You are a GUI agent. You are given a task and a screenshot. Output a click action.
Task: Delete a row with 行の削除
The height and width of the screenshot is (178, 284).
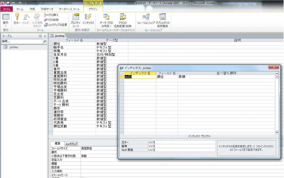pos(51,20)
